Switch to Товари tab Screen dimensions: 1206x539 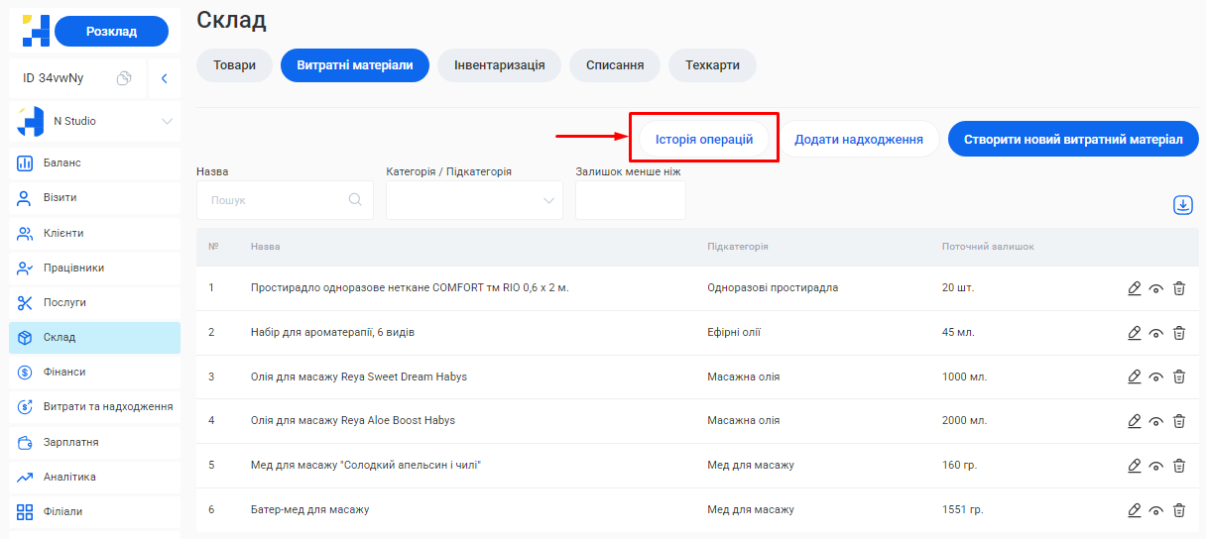(234, 65)
